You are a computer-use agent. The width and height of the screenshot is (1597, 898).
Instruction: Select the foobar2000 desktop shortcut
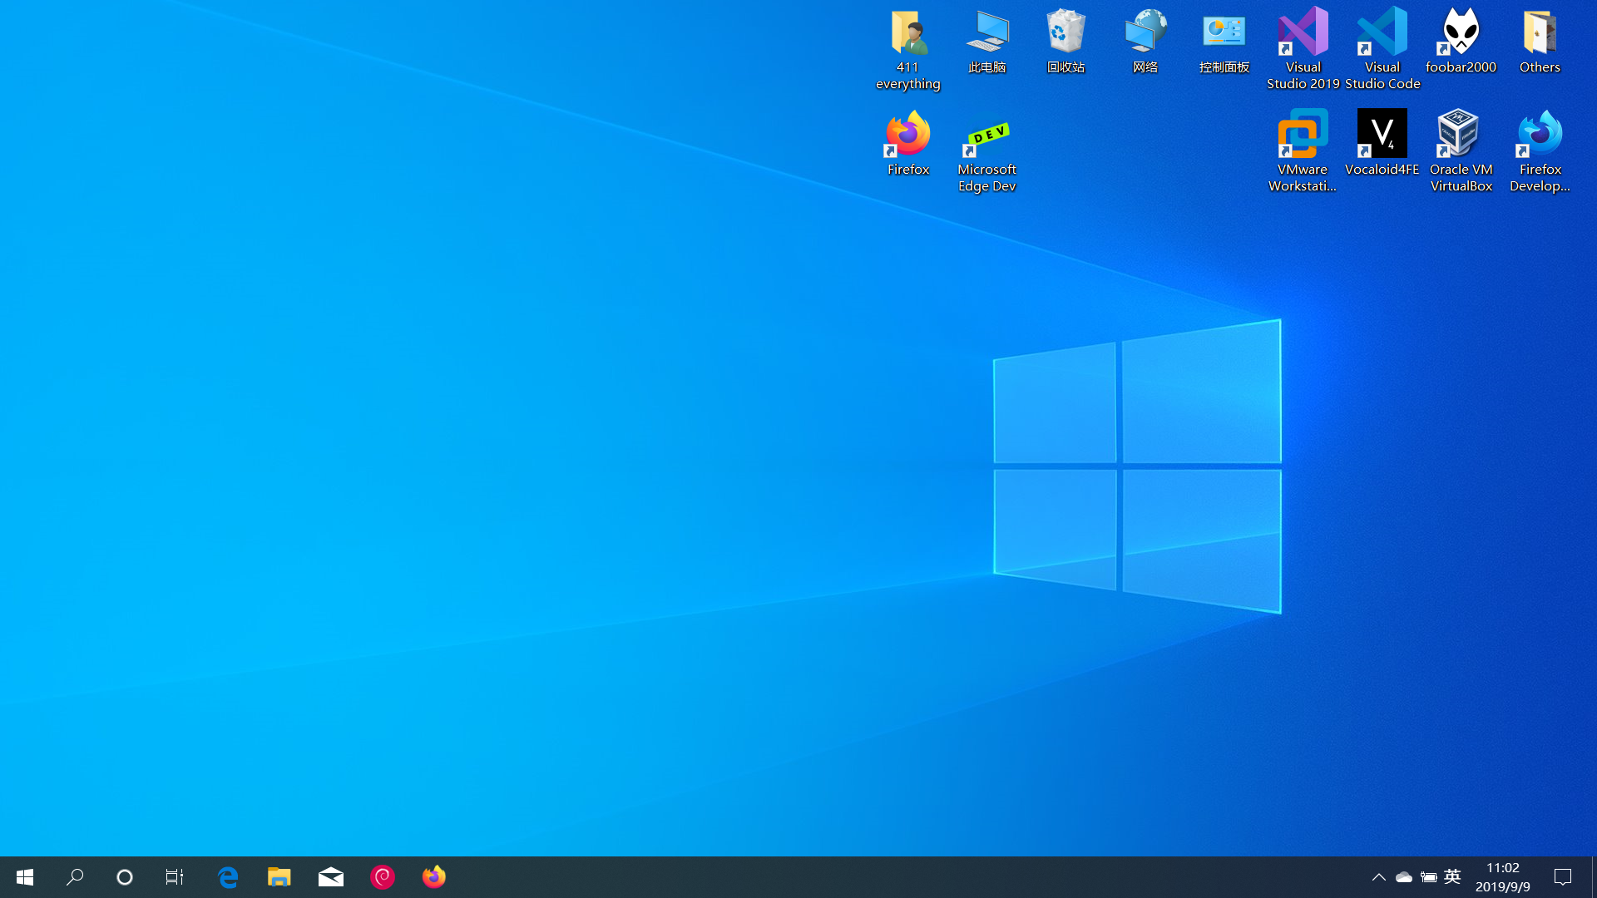[x=1461, y=42]
